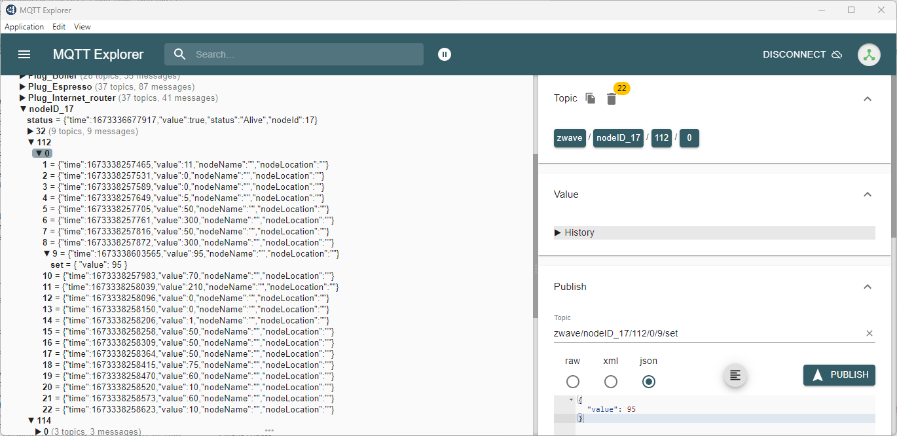
Task: Format the JSON payload with the align icon
Action: (x=735, y=375)
